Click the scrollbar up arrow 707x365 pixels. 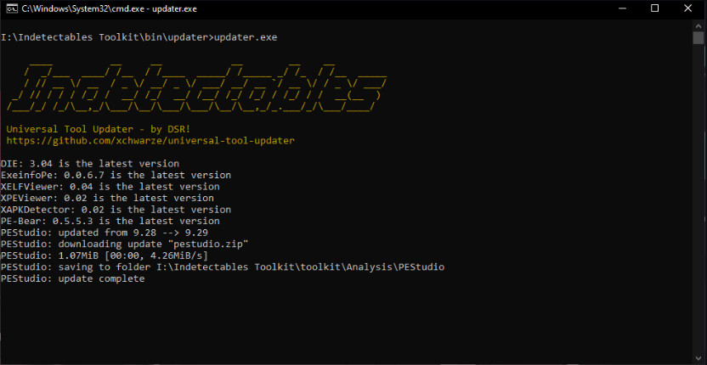(699, 25)
